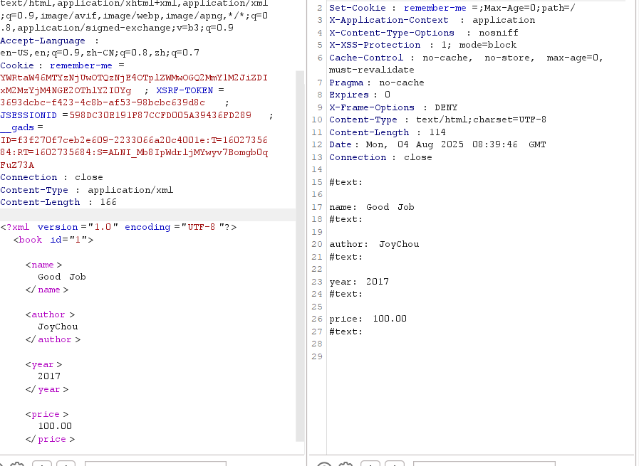Click the X-Frame-Options response header

[x=371, y=107]
